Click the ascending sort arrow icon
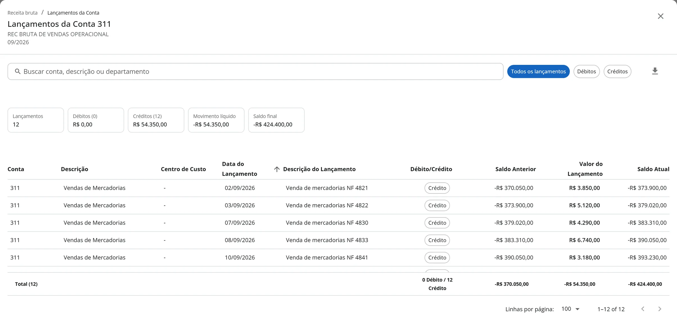 click(277, 169)
